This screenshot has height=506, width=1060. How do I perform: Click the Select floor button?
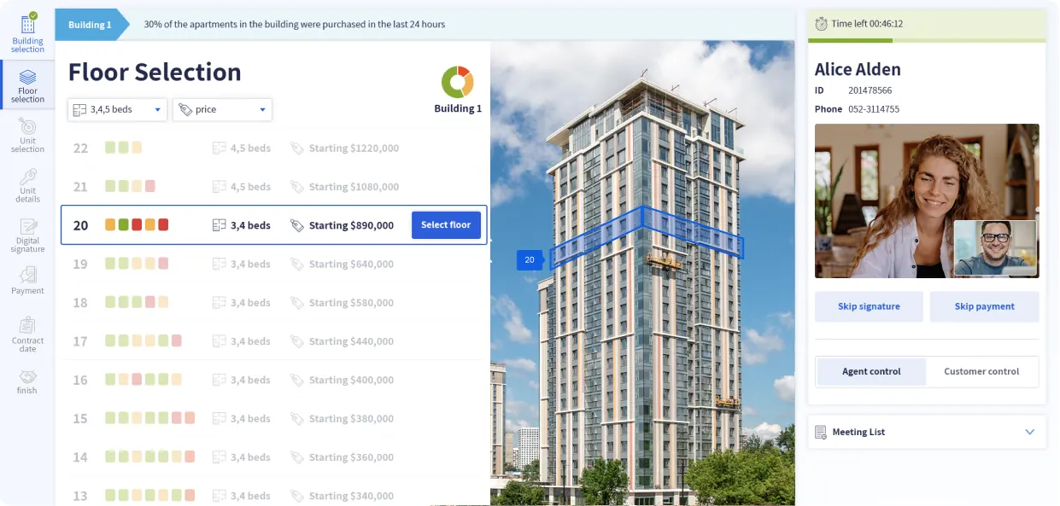click(446, 225)
